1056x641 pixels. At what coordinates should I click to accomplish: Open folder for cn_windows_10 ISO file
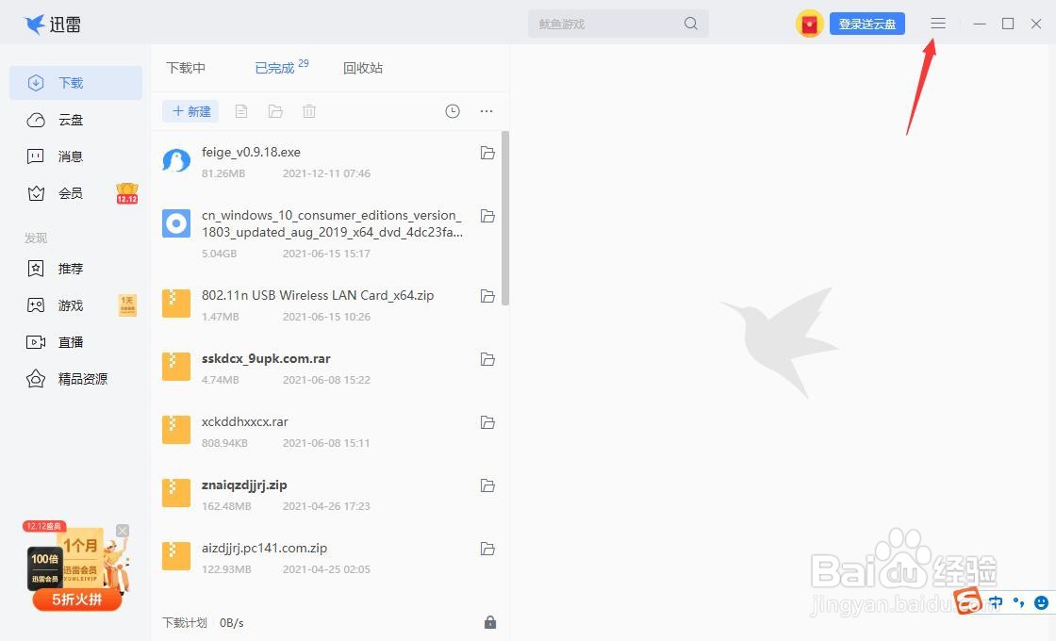point(487,216)
